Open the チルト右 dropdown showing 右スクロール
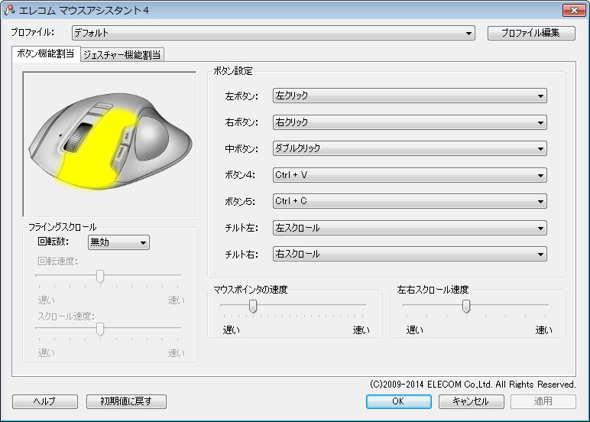 click(x=410, y=254)
